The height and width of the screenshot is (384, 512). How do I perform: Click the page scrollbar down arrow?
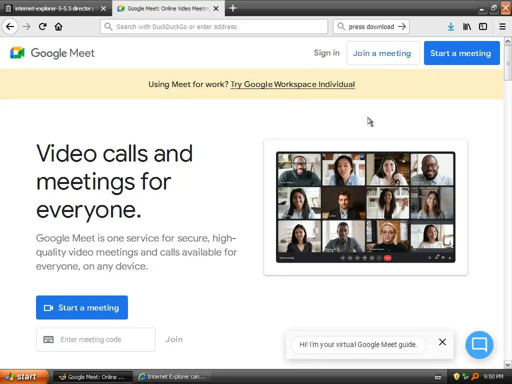point(507,364)
